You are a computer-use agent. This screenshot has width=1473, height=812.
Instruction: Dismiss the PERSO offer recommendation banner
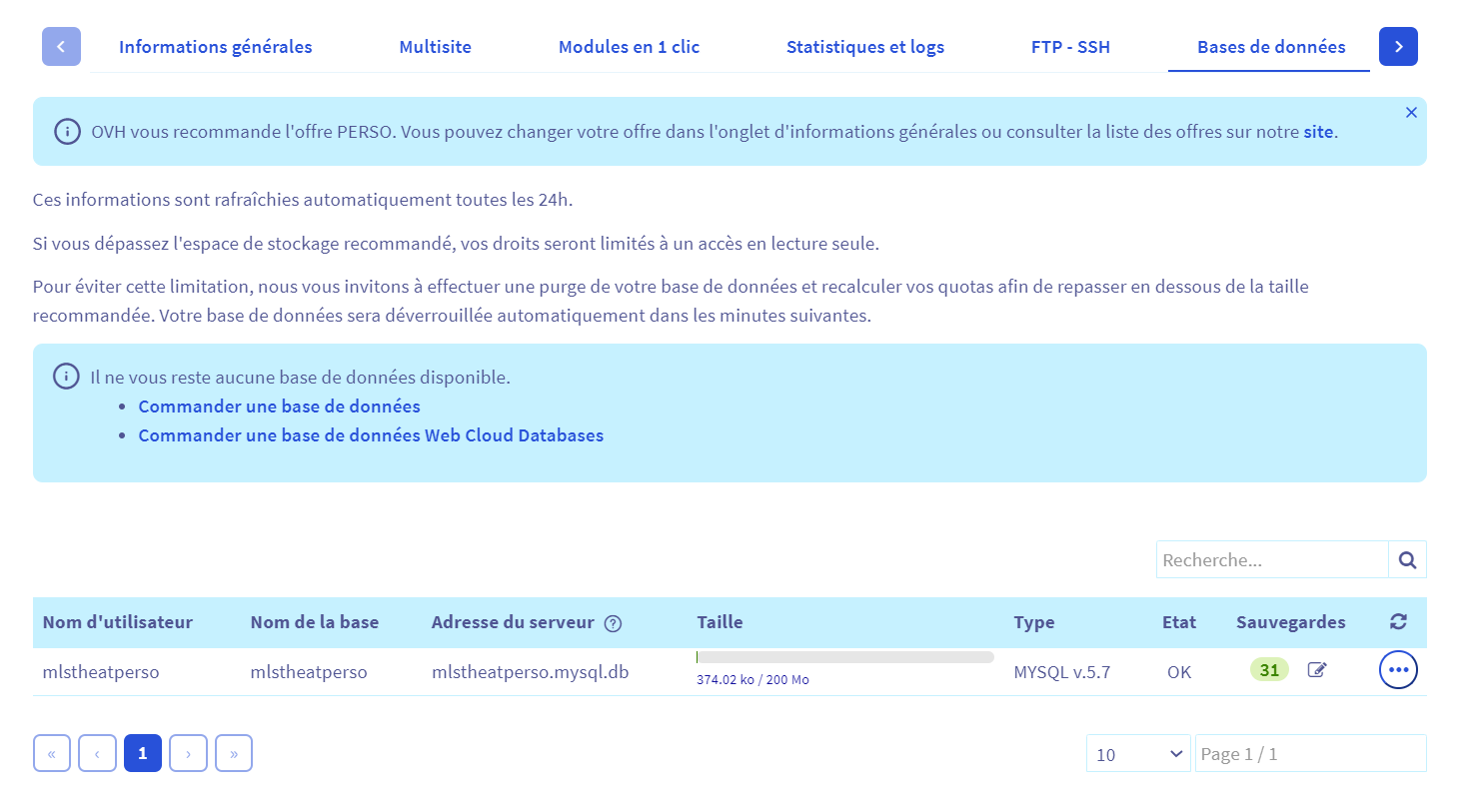click(x=1411, y=113)
